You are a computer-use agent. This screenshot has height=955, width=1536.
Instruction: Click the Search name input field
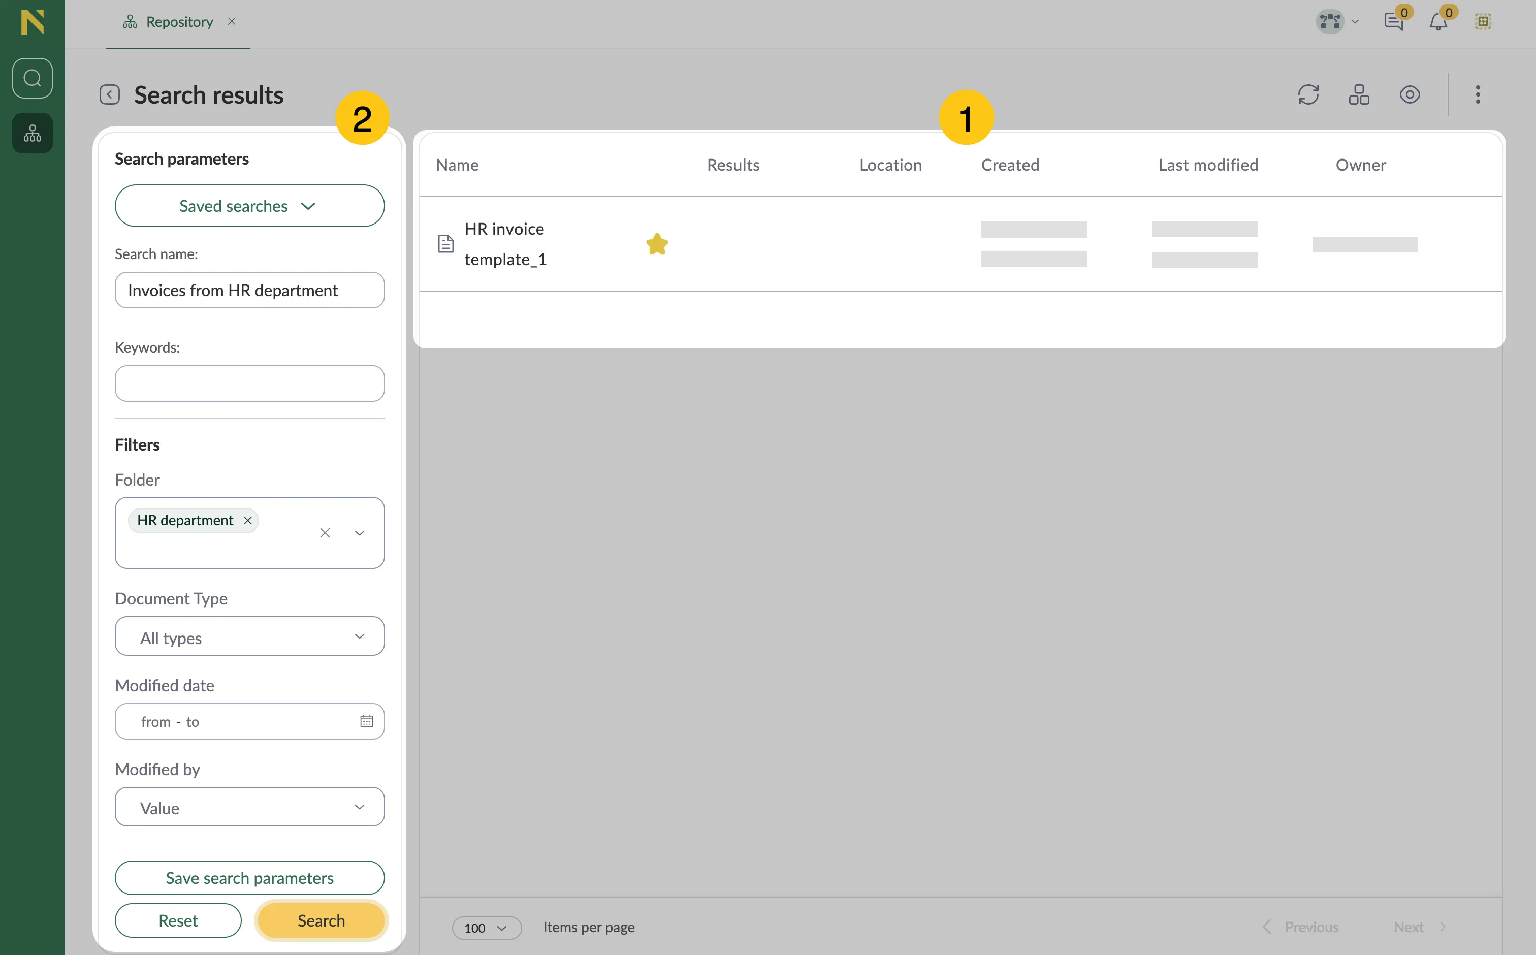[249, 290]
